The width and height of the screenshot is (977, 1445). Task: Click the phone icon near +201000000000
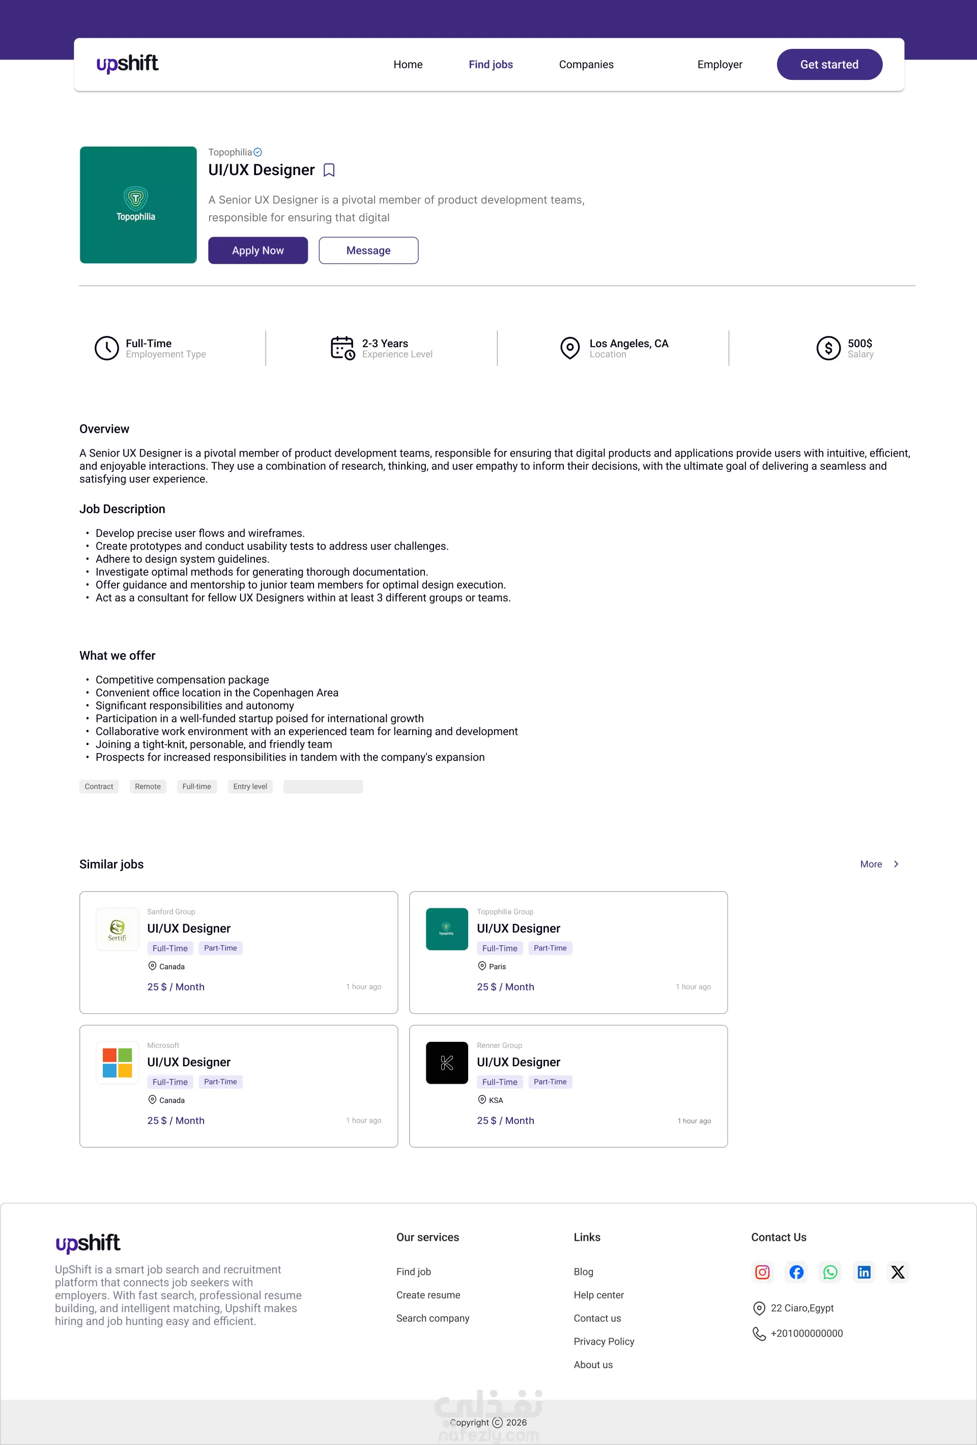759,1334
